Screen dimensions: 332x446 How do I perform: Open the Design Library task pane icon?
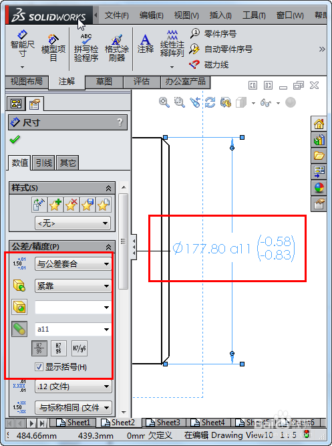[x=319, y=140]
